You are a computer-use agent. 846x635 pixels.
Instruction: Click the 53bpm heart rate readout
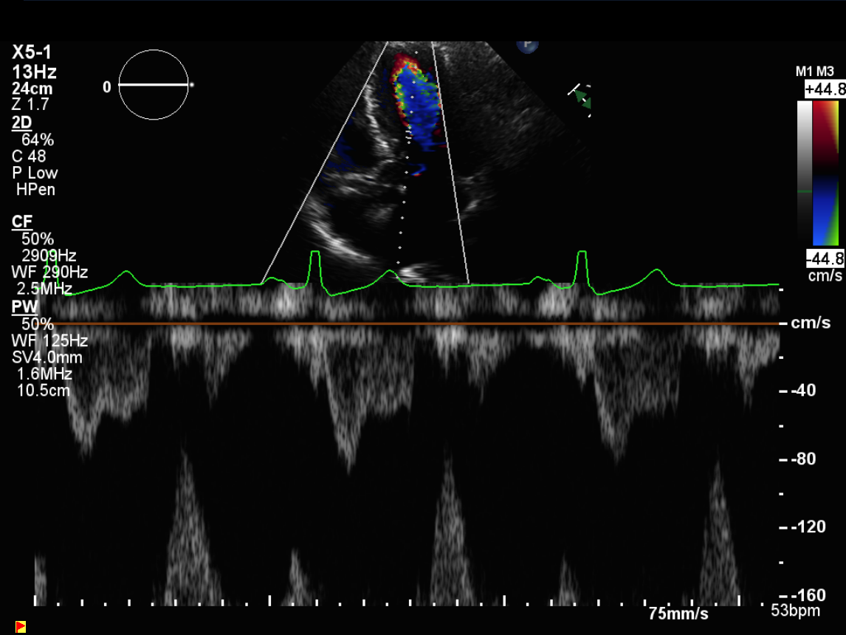coord(795,611)
